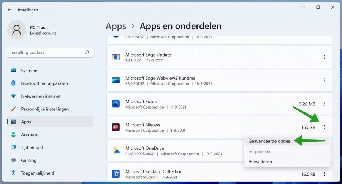The image size is (342, 184).
Task: Click Microsoft Solitaire Collection title text
Action: [x=154, y=171]
